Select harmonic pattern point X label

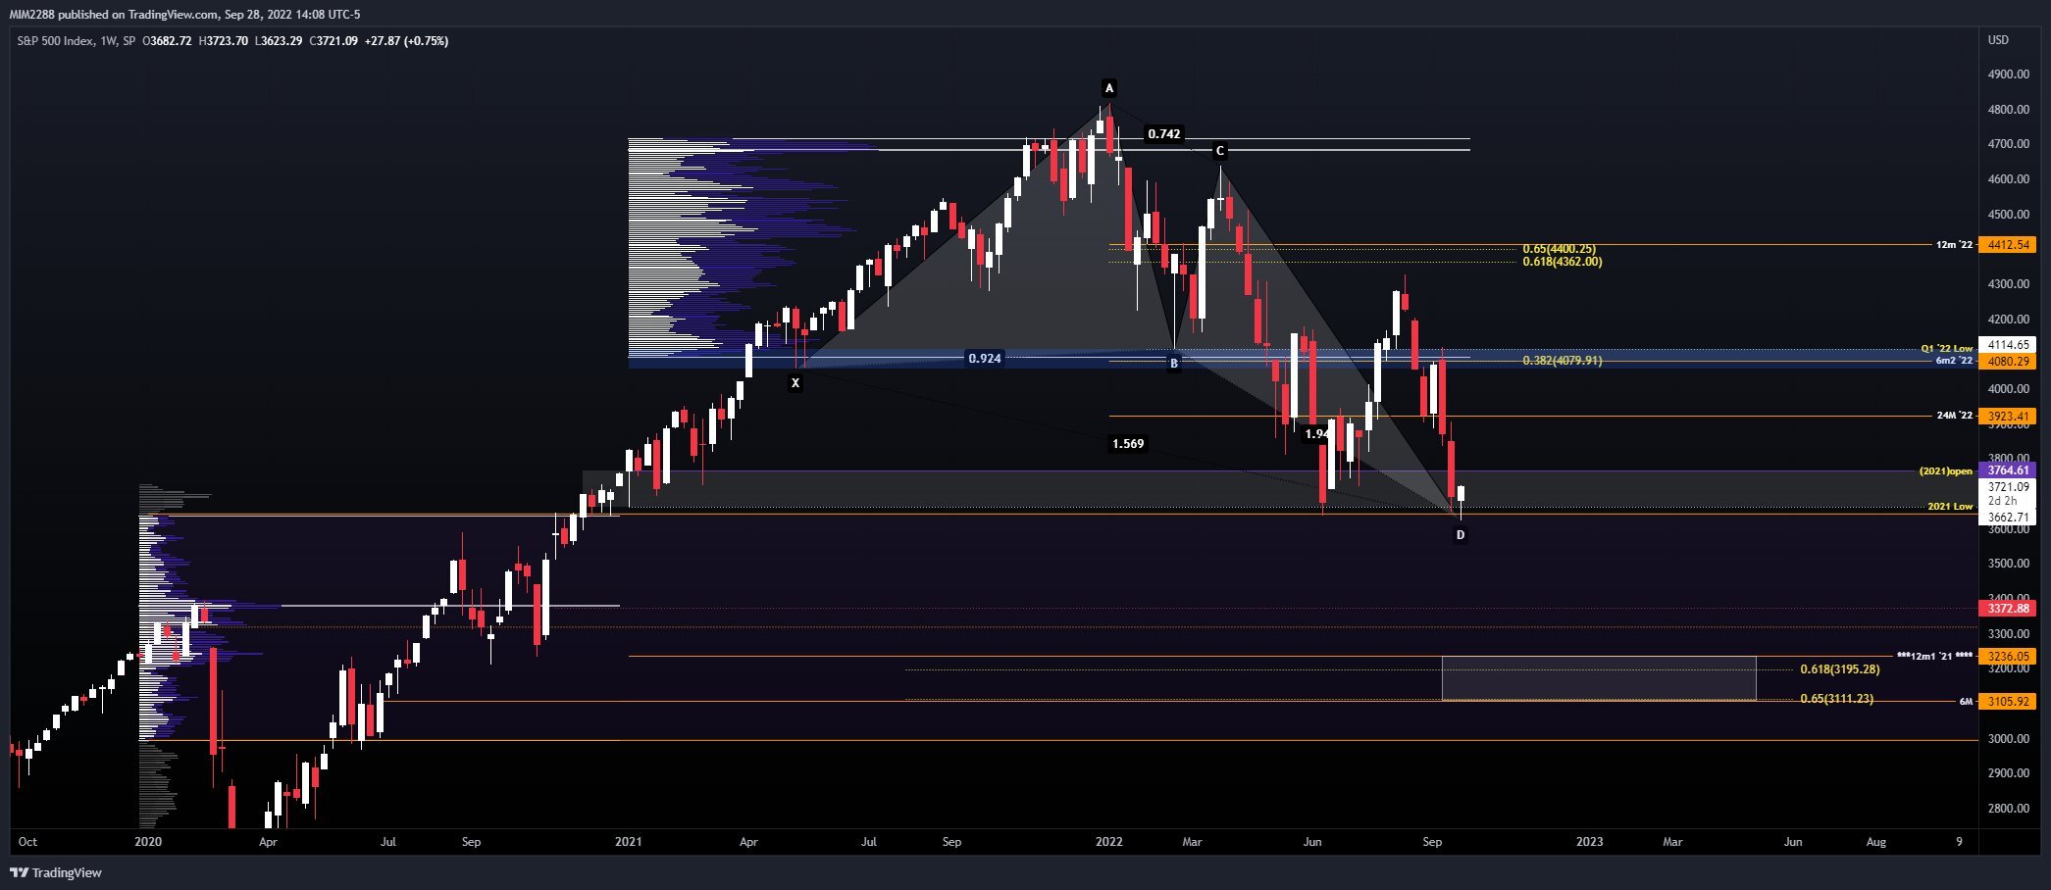(795, 383)
